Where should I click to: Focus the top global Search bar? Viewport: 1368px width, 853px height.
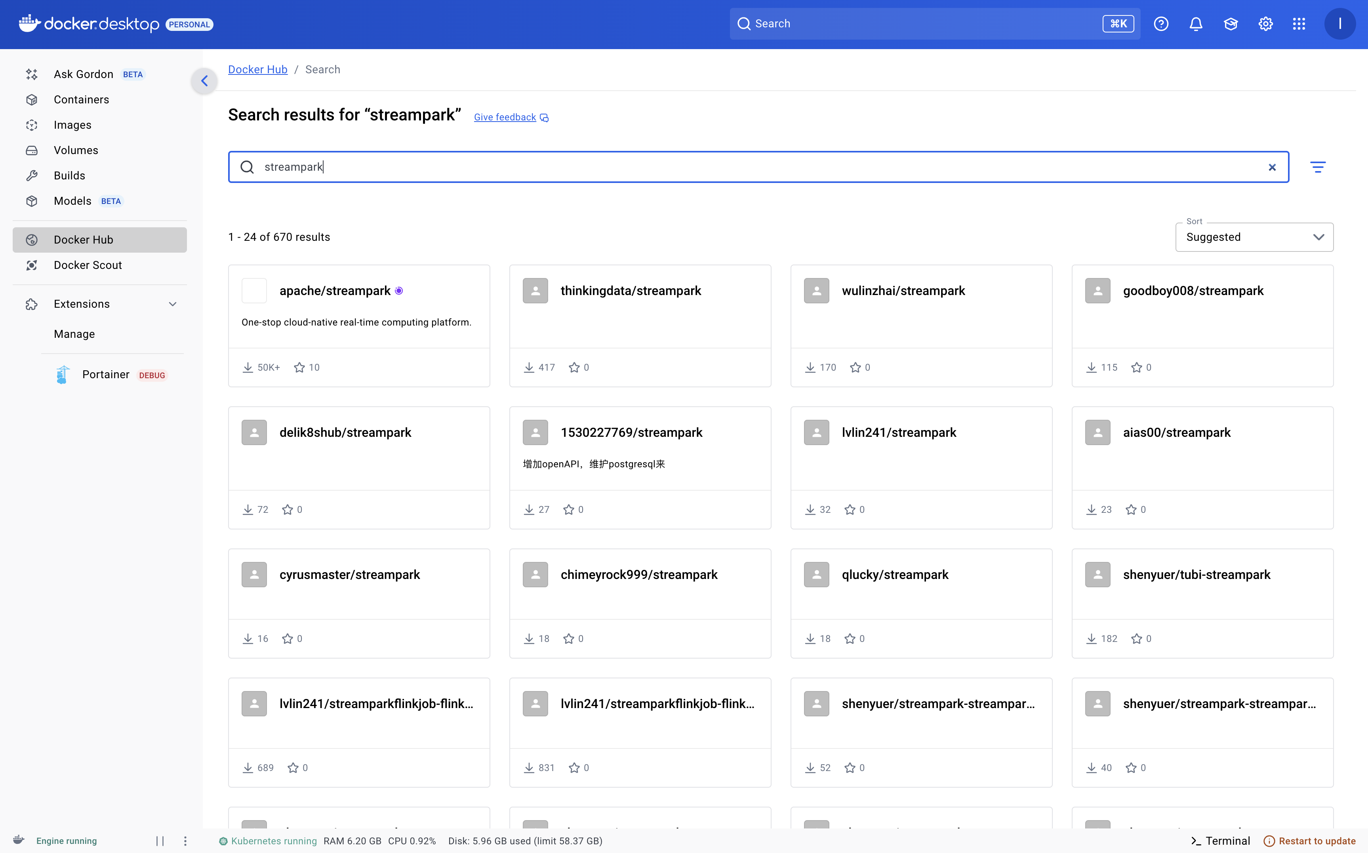935,24
